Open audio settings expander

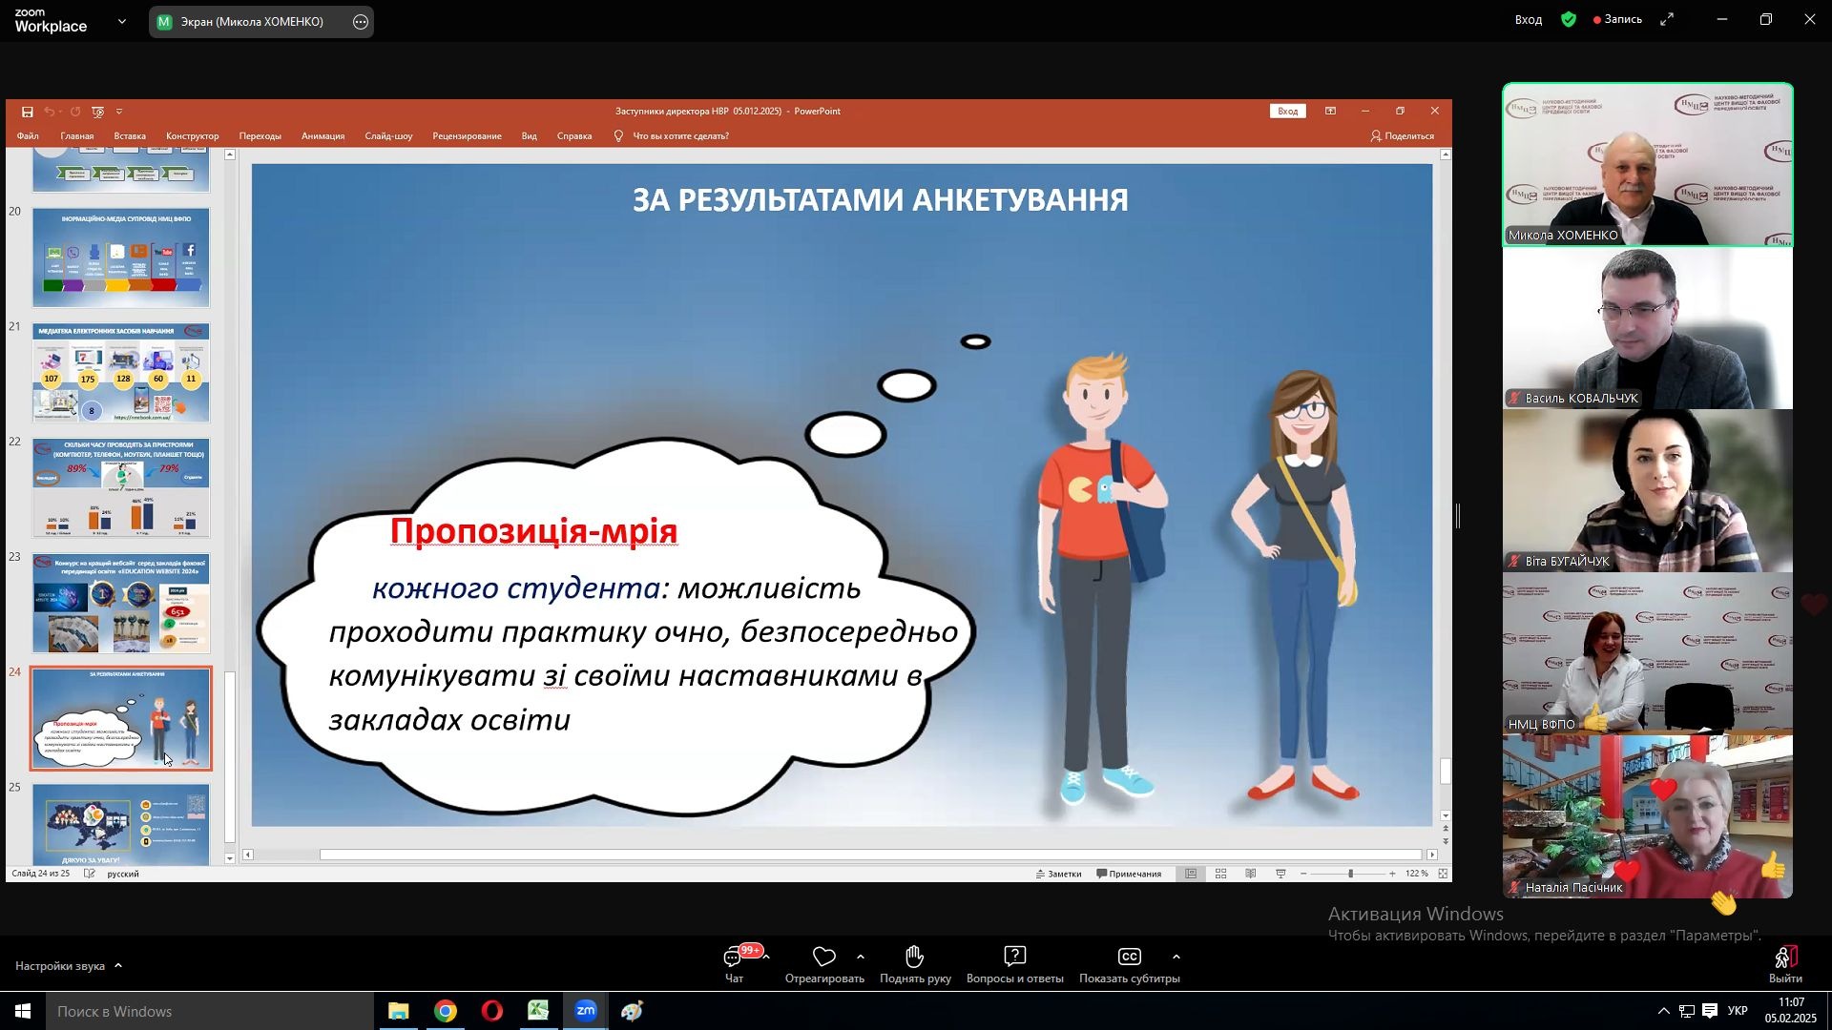coord(119,966)
